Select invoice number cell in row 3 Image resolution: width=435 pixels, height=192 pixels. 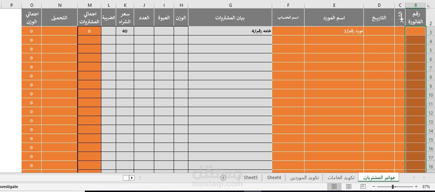[x=416, y=31]
